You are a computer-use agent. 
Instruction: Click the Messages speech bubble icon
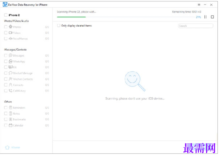tap(11, 55)
